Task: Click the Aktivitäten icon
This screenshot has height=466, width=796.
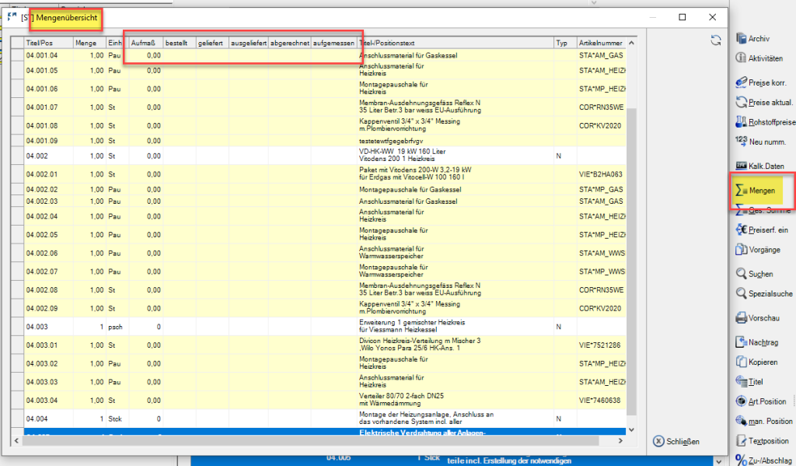Action: pyautogui.click(x=742, y=58)
